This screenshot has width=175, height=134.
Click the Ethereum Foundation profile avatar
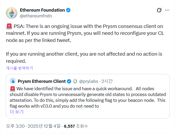pyautogui.click(x=12, y=13)
